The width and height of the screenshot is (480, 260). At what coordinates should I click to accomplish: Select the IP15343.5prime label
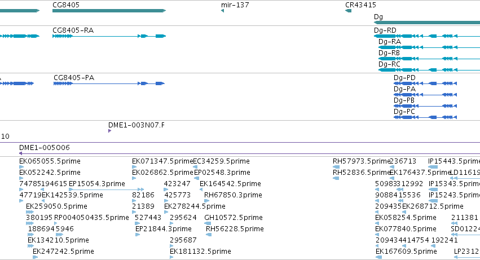pos(454,184)
